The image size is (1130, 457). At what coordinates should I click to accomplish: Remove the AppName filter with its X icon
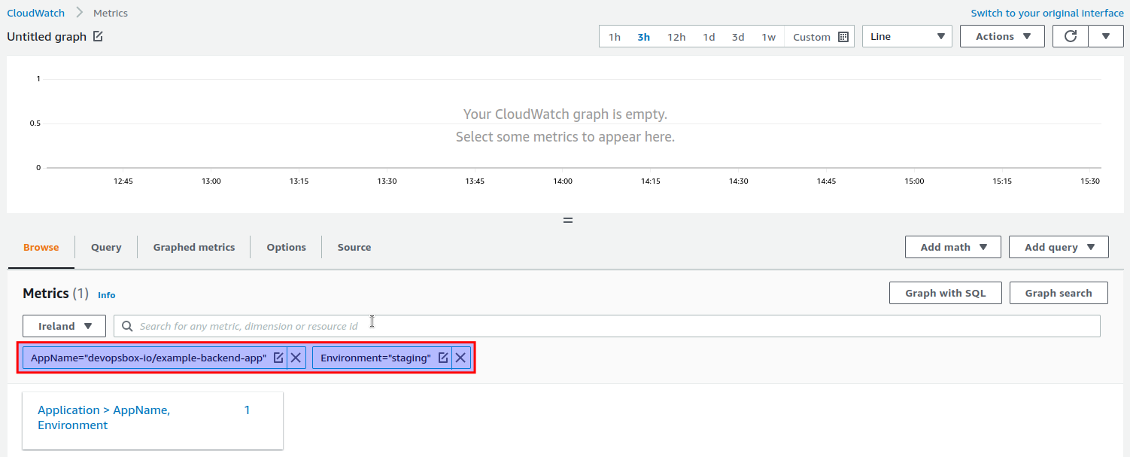(x=296, y=358)
